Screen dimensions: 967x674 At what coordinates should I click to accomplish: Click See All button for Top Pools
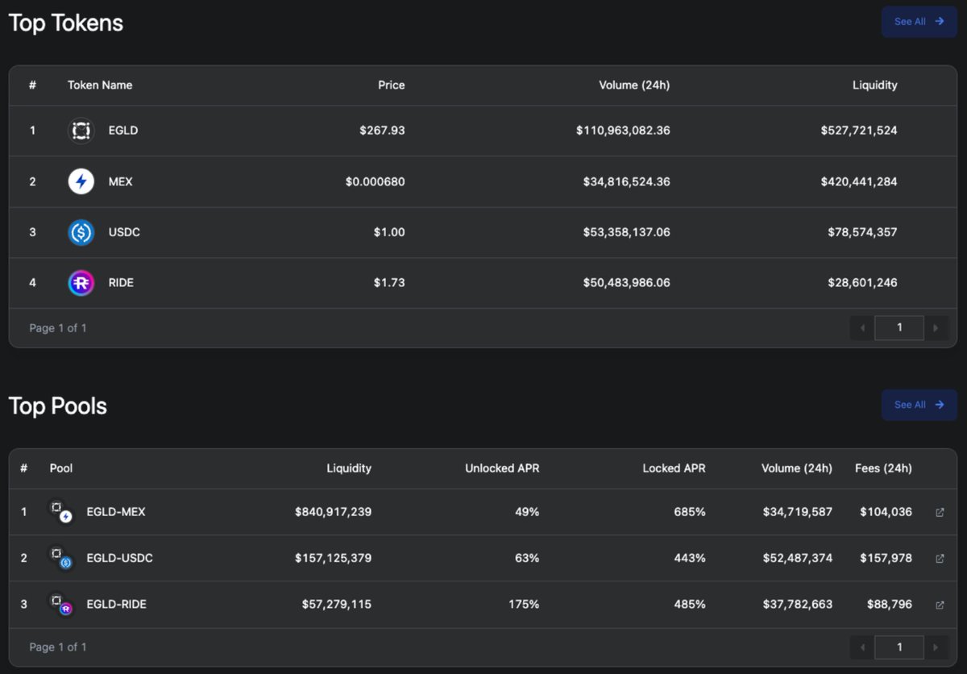click(x=919, y=405)
